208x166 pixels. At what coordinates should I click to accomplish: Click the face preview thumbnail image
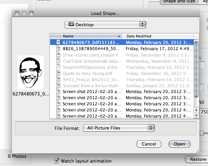[x=31, y=73]
